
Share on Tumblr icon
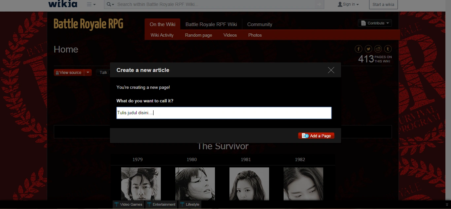pos(388,49)
